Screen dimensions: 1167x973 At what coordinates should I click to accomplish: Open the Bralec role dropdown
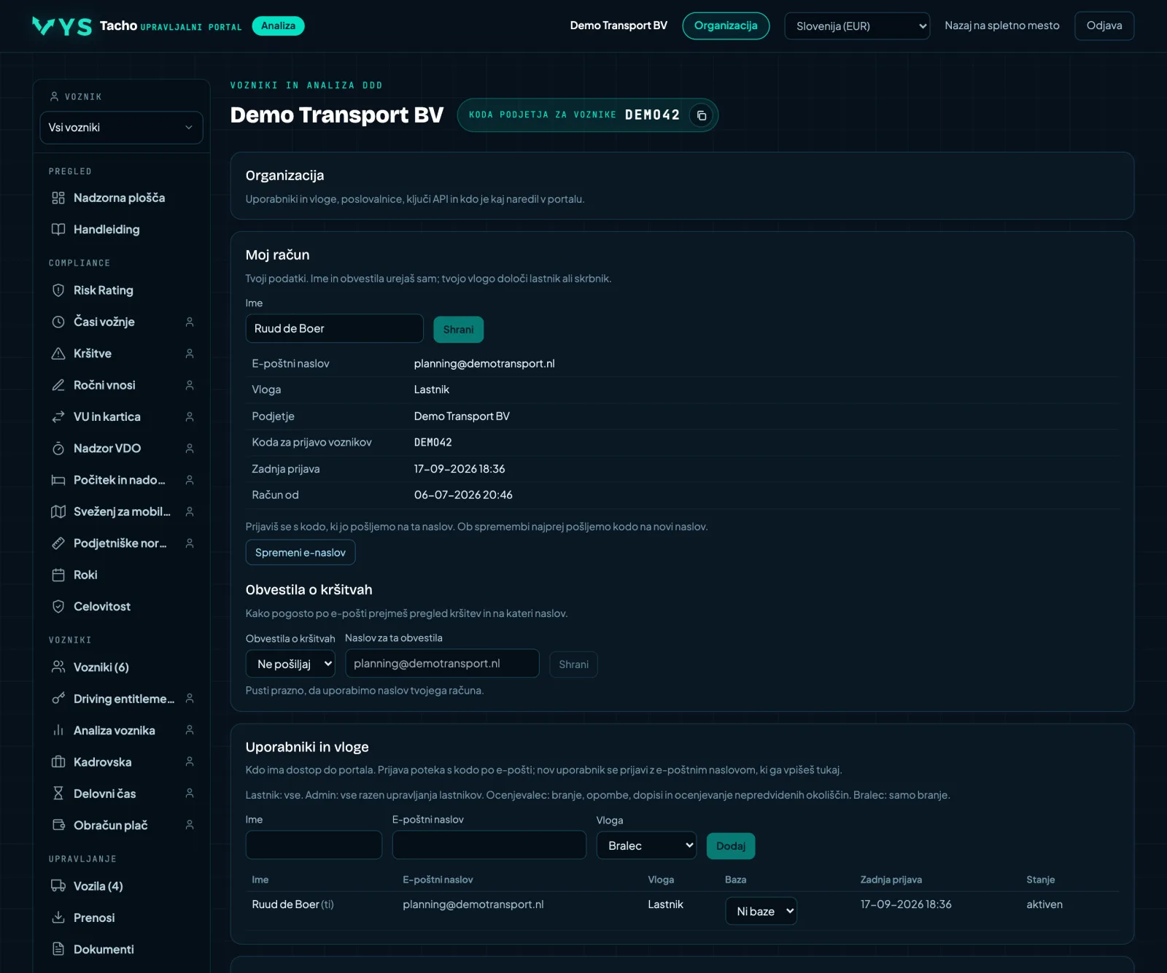click(646, 845)
